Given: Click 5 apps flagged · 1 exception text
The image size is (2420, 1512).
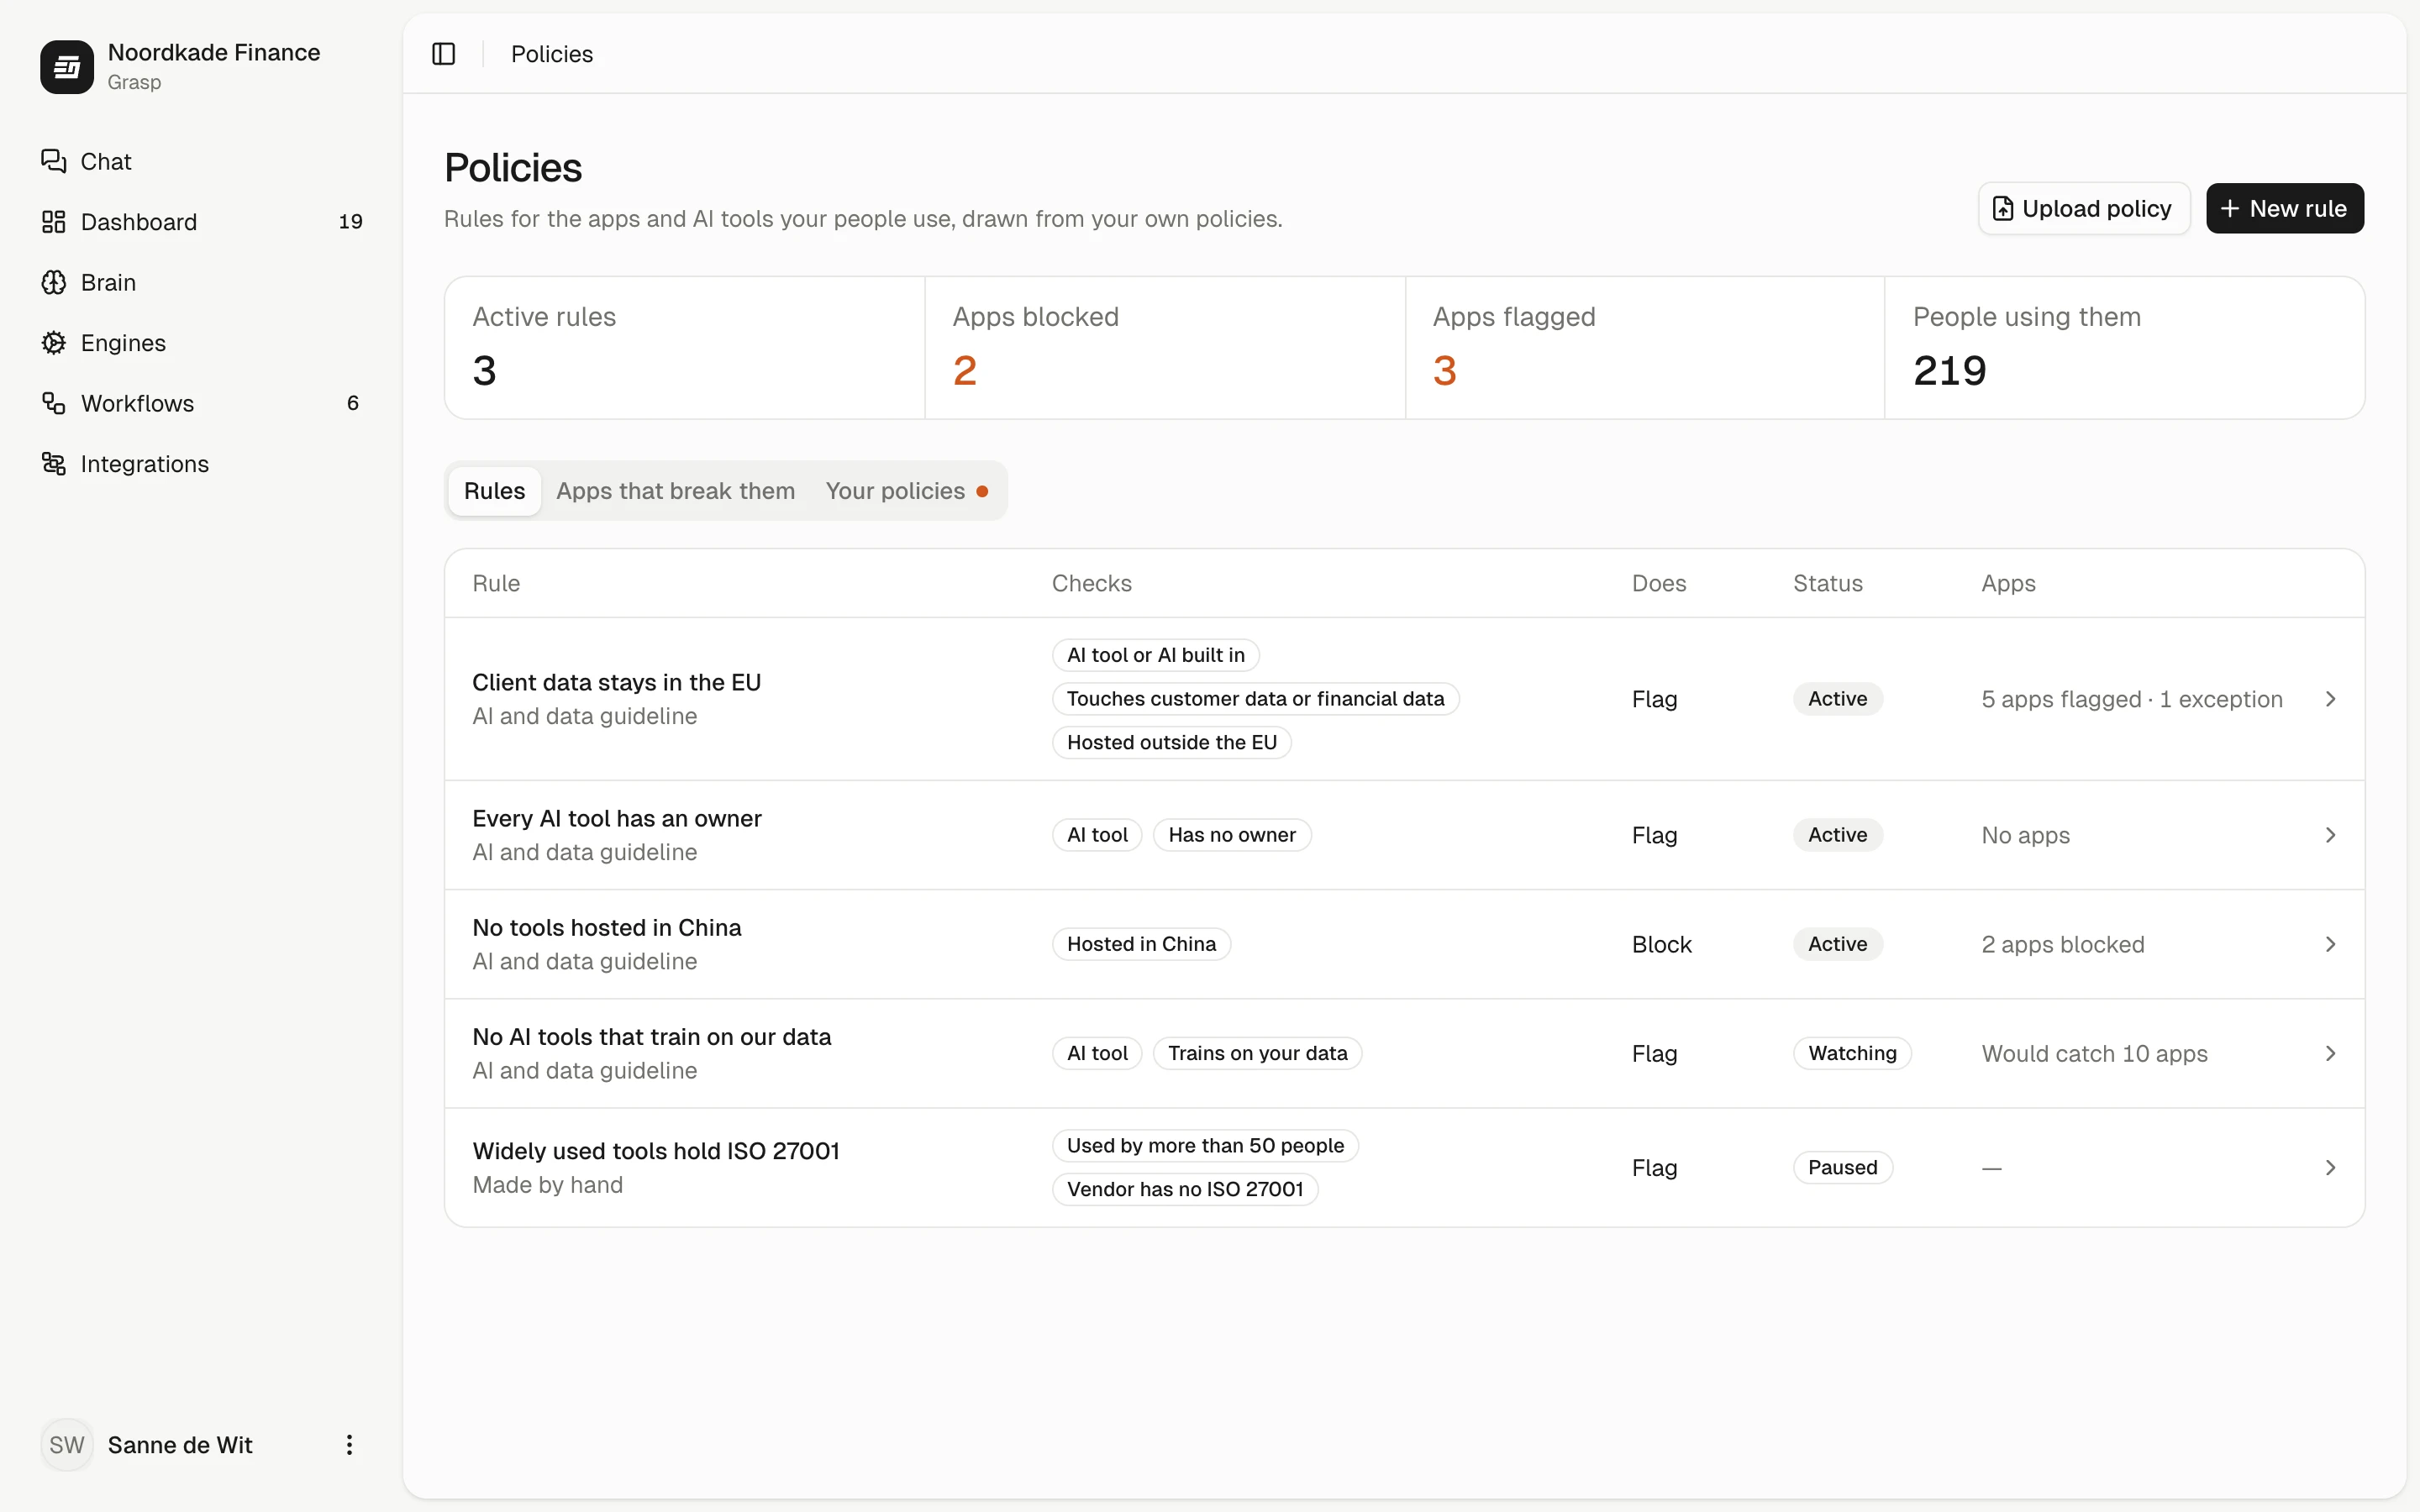Looking at the screenshot, I should 2132,699.
